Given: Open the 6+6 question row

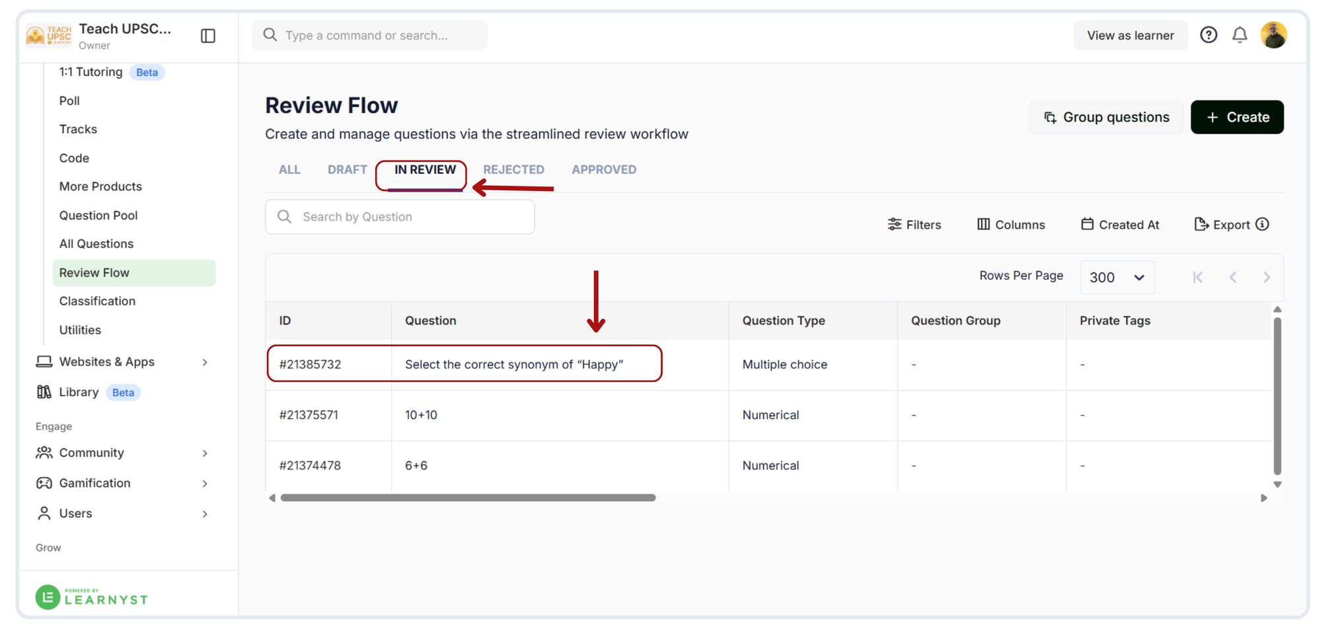Looking at the screenshot, I should pos(768,465).
